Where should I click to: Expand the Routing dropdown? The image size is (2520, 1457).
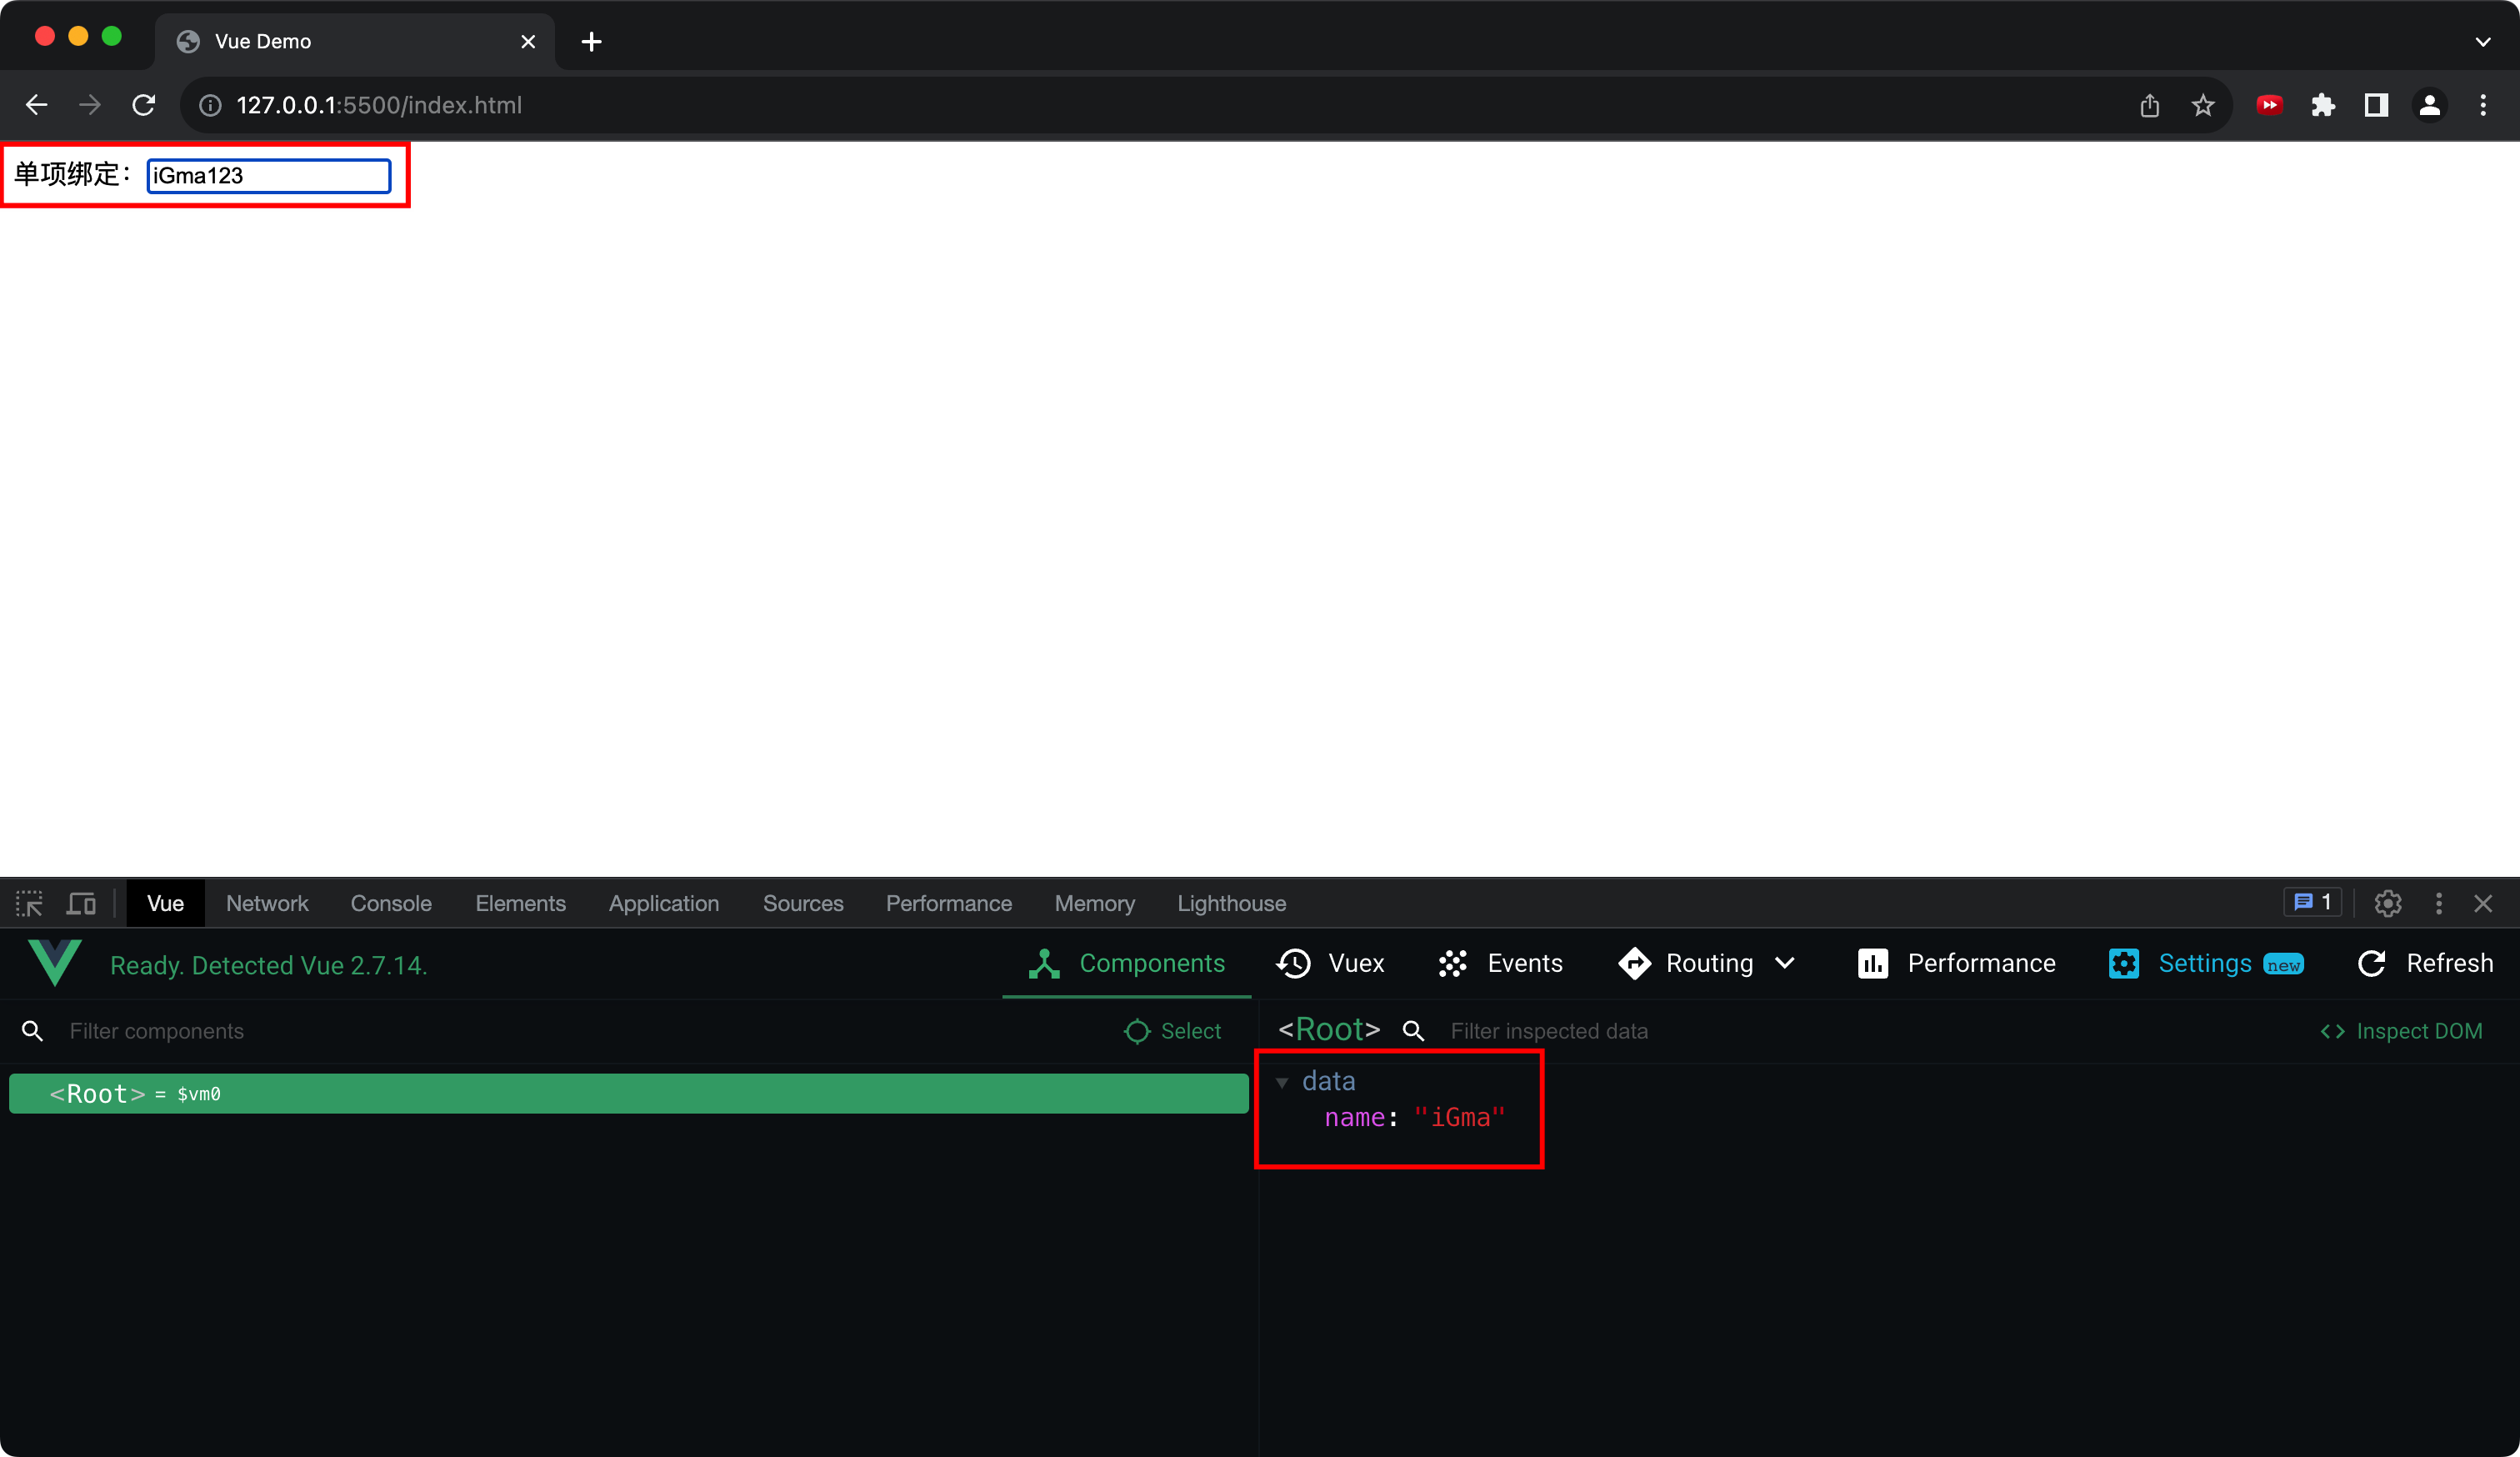point(1785,963)
